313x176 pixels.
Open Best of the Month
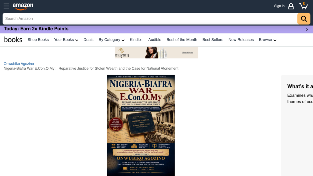click(182, 40)
